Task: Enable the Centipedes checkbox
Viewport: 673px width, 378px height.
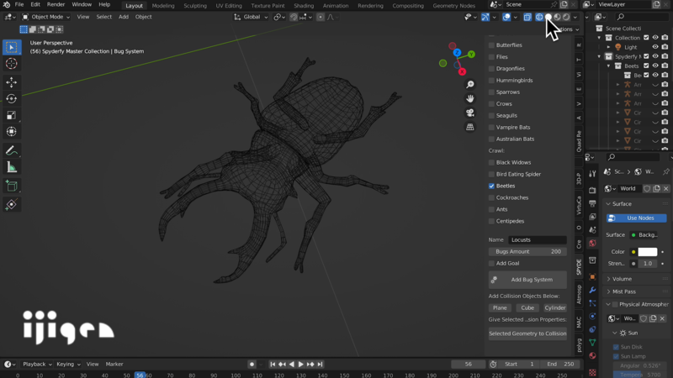Action: (491, 221)
